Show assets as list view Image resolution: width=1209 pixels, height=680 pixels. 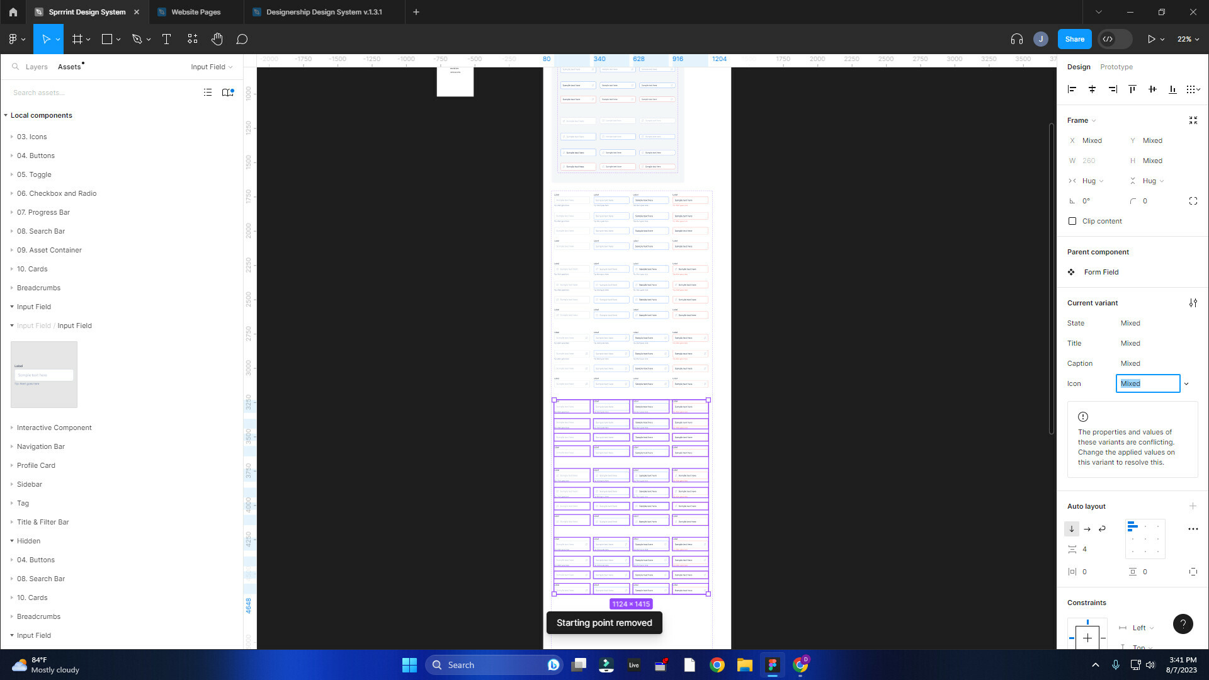click(x=208, y=93)
